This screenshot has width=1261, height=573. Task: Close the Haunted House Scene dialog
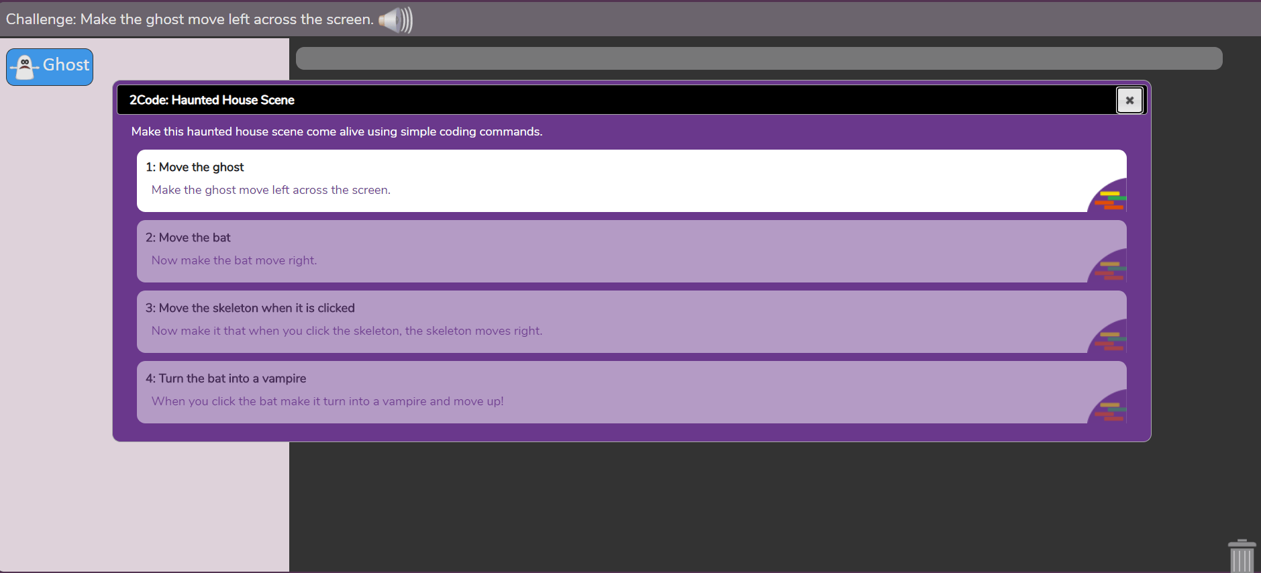(1129, 100)
